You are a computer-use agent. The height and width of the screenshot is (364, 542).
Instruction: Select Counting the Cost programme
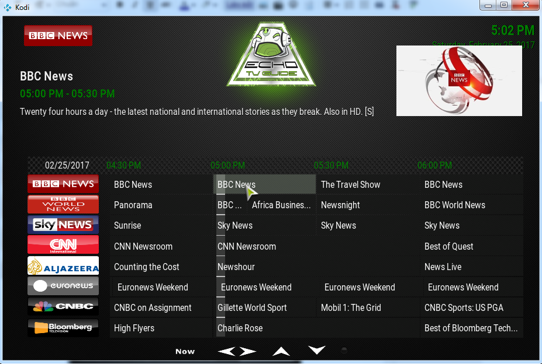click(x=161, y=267)
